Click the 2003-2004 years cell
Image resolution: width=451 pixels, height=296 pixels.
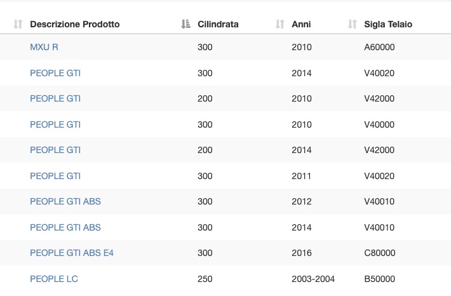point(313,279)
